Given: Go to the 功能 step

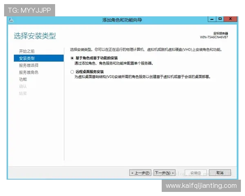Looking at the screenshot, I should [x=23, y=79].
